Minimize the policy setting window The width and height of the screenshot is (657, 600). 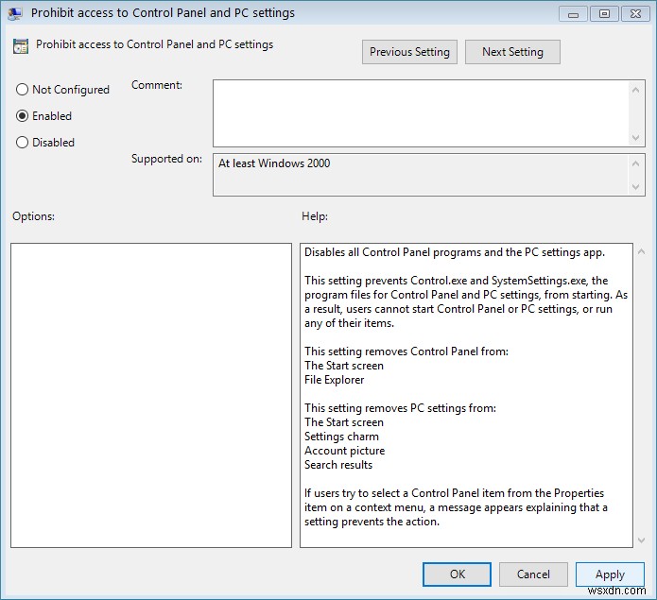pyautogui.click(x=574, y=13)
